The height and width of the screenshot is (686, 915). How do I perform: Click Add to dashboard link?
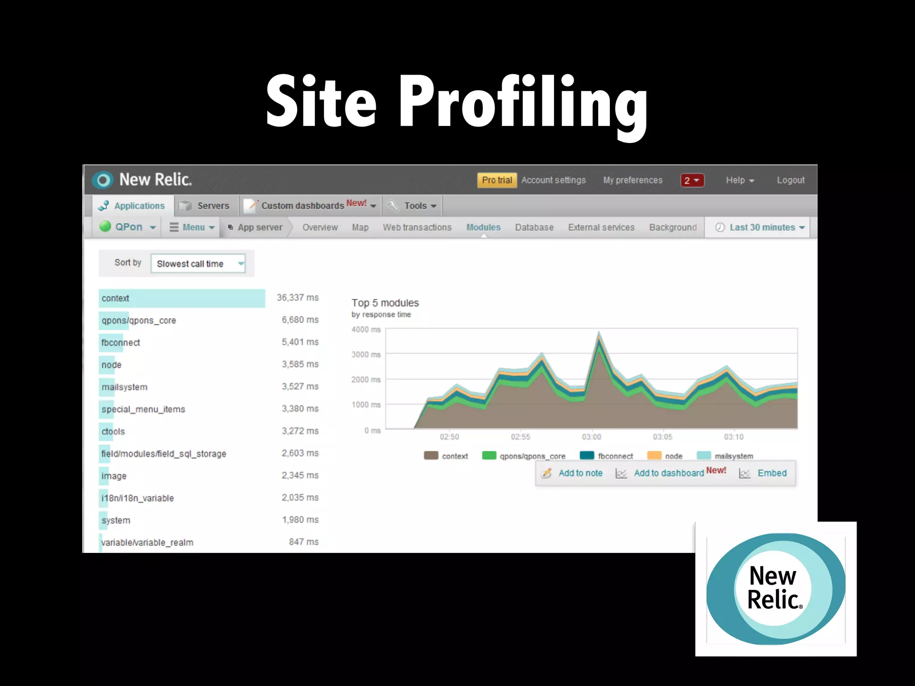click(x=669, y=473)
